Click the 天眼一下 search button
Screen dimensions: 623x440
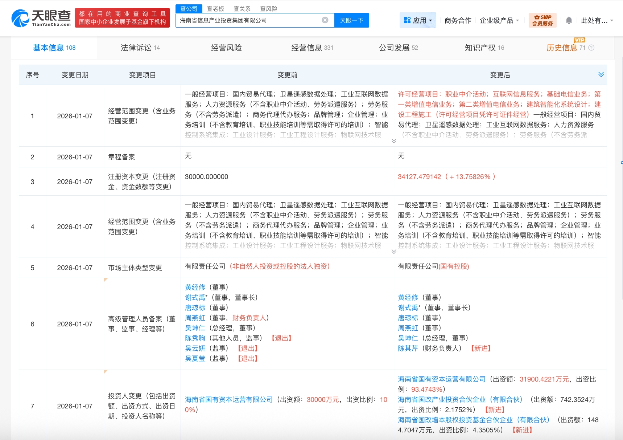351,20
